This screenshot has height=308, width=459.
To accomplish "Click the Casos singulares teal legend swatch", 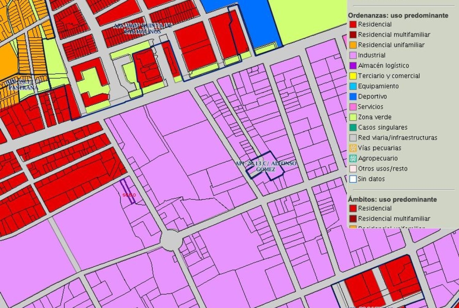I will (x=353, y=128).
